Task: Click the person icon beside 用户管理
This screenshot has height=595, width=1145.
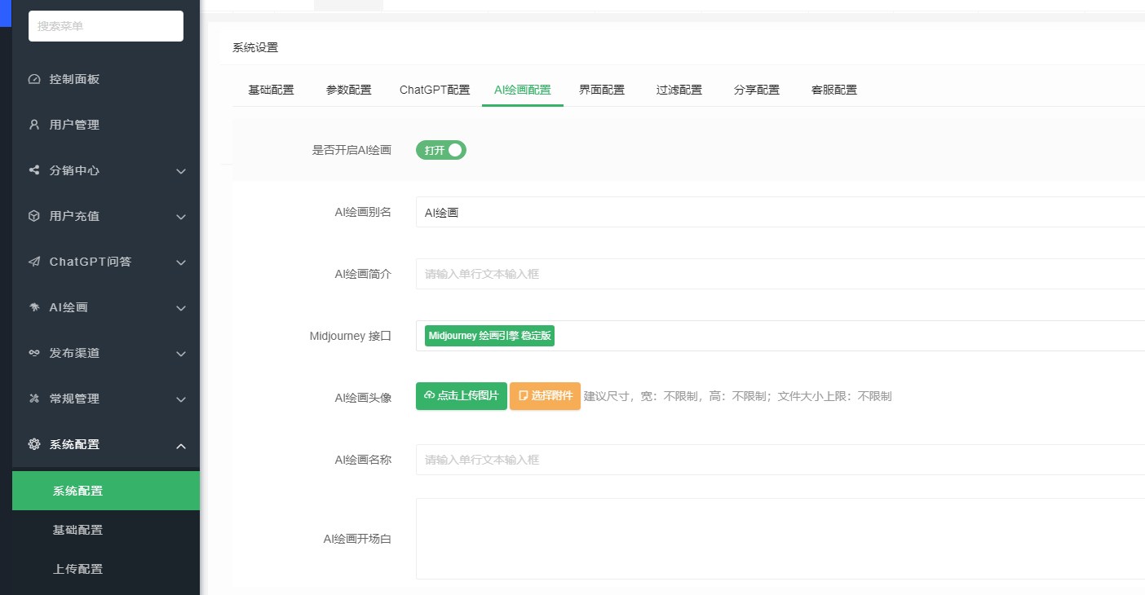Action: (x=34, y=126)
